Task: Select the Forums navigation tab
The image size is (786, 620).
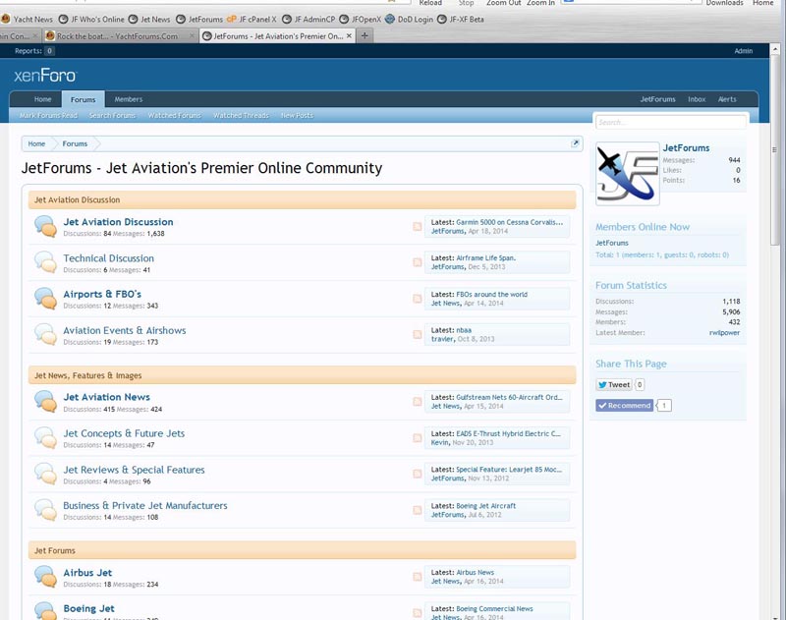Action: (84, 99)
